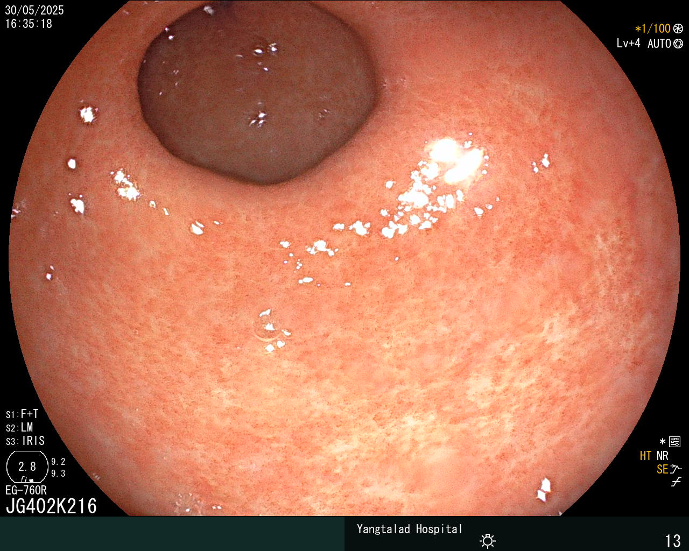This screenshot has height=551, width=689.
Task: Click the tone curve icon below SE
Action: pyautogui.click(x=676, y=482)
